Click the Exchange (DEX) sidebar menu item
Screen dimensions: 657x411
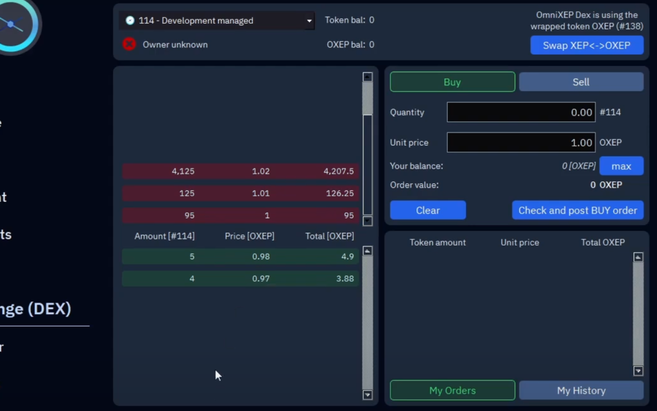(x=36, y=309)
